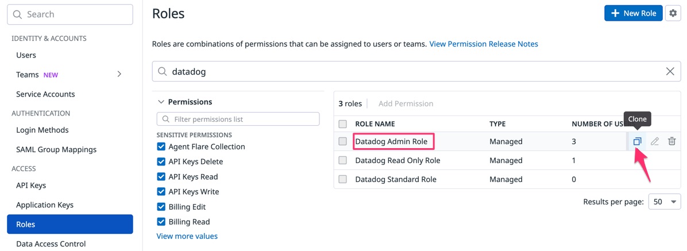This screenshot has width=687, height=251.
Task: Select the Datadog Read Only Role checkbox
Action: pos(343,160)
